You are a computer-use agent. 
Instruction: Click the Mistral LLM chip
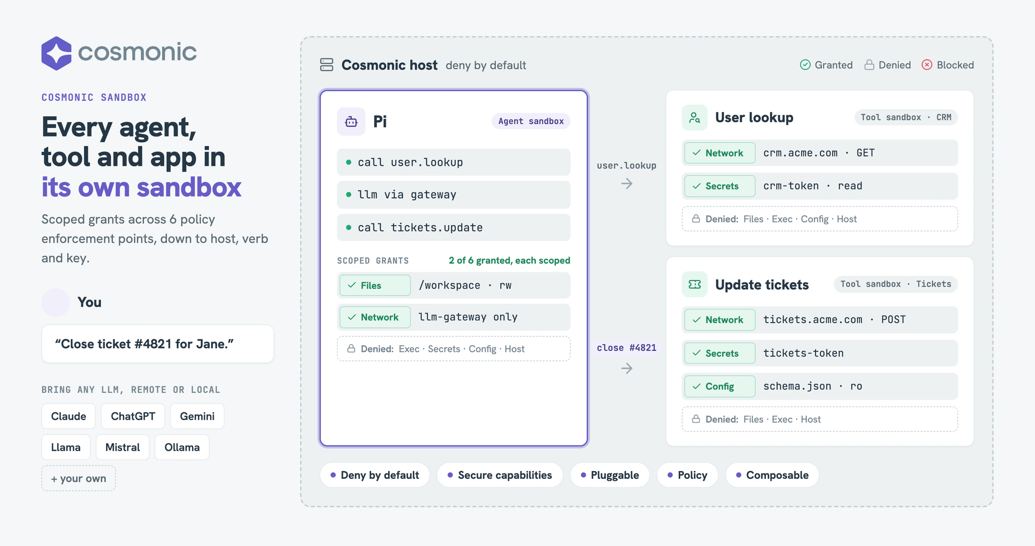coord(122,447)
